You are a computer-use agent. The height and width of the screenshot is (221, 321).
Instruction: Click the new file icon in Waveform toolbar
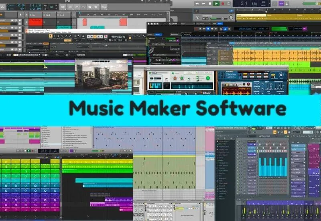149,24
